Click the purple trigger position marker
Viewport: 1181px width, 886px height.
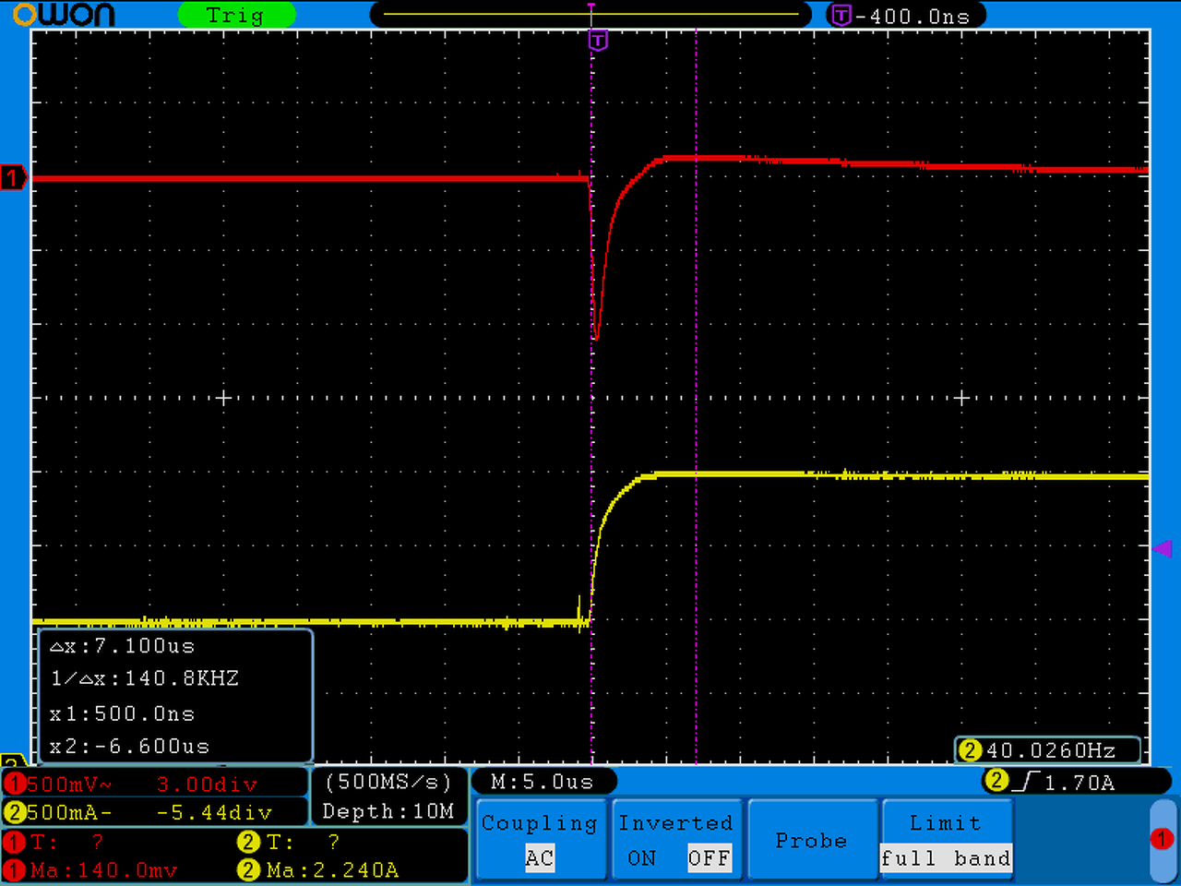(598, 40)
